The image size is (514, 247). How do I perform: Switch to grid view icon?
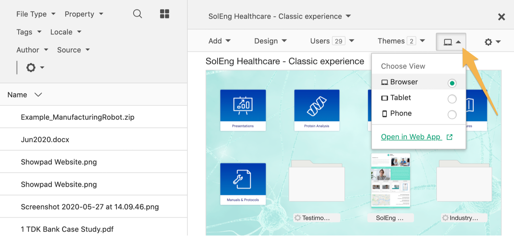click(x=165, y=14)
